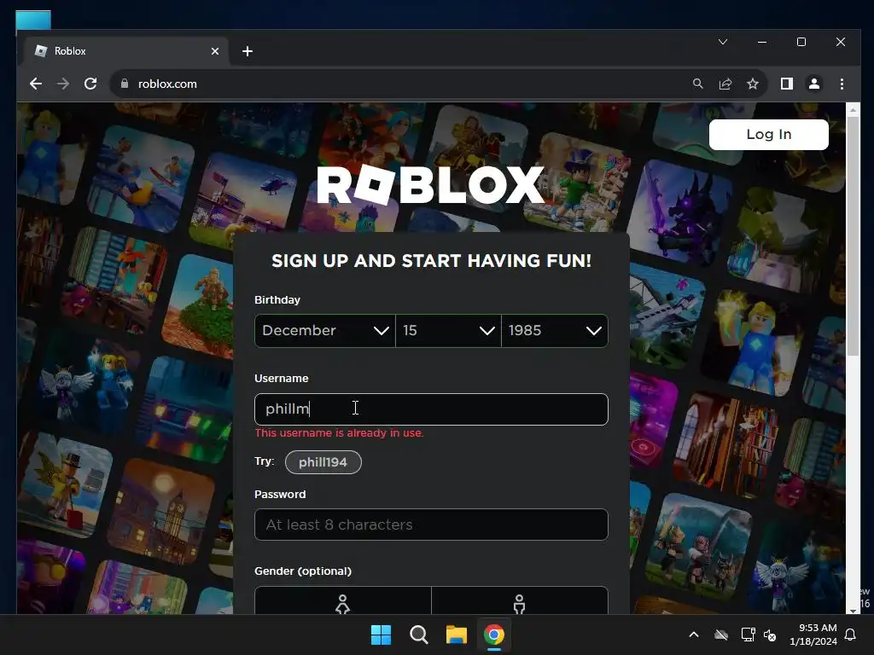The image size is (874, 655).
Task: Click the browser forward arrow
Action: [63, 84]
